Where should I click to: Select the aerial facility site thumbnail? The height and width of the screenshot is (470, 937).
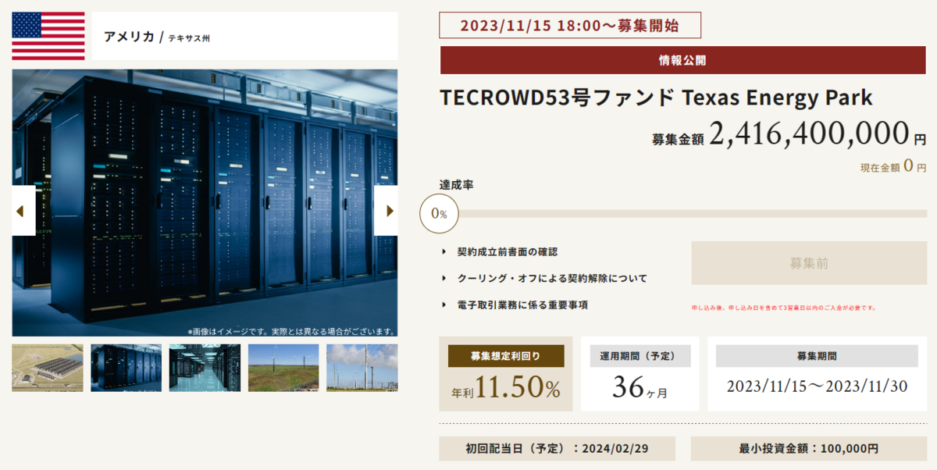coord(48,368)
